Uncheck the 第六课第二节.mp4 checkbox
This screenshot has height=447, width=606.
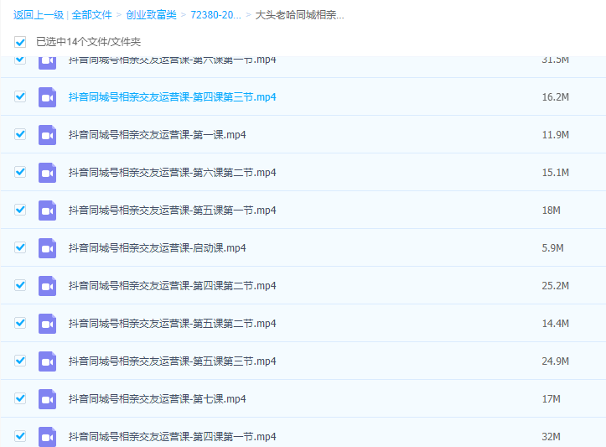(x=20, y=172)
